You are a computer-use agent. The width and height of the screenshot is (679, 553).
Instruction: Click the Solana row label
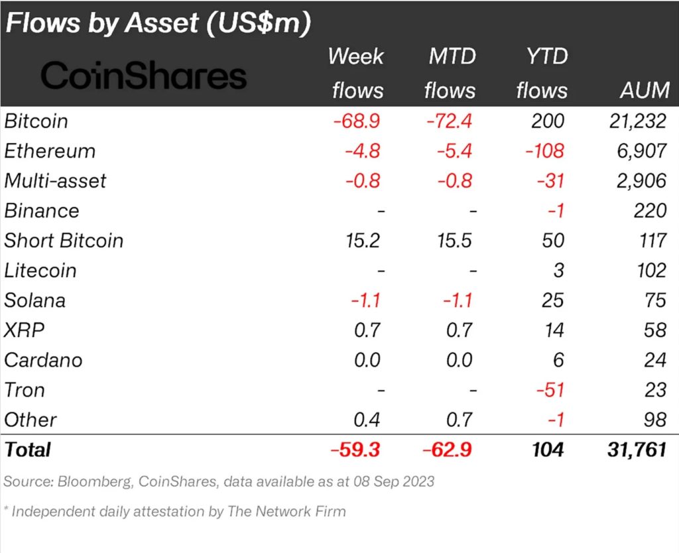coord(35,300)
